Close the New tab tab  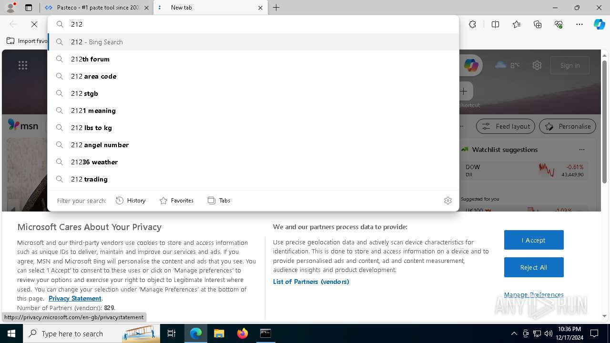pyautogui.click(x=260, y=8)
